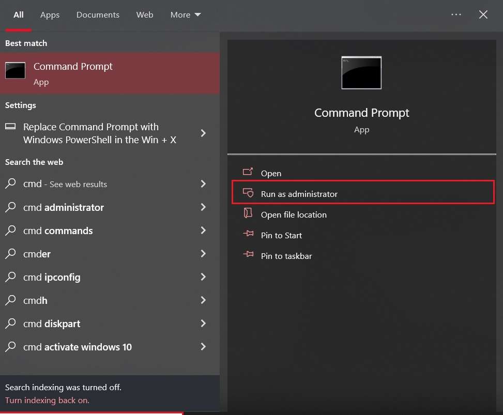This screenshot has width=503, height=415.
Task: Click the cmd administrator web suggestion text
Action: tap(64, 208)
